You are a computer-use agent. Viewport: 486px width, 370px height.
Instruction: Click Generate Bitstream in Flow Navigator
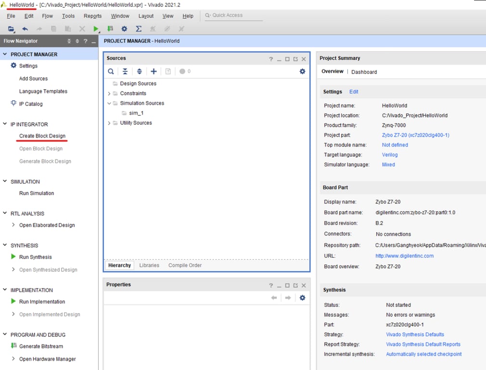click(41, 346)
